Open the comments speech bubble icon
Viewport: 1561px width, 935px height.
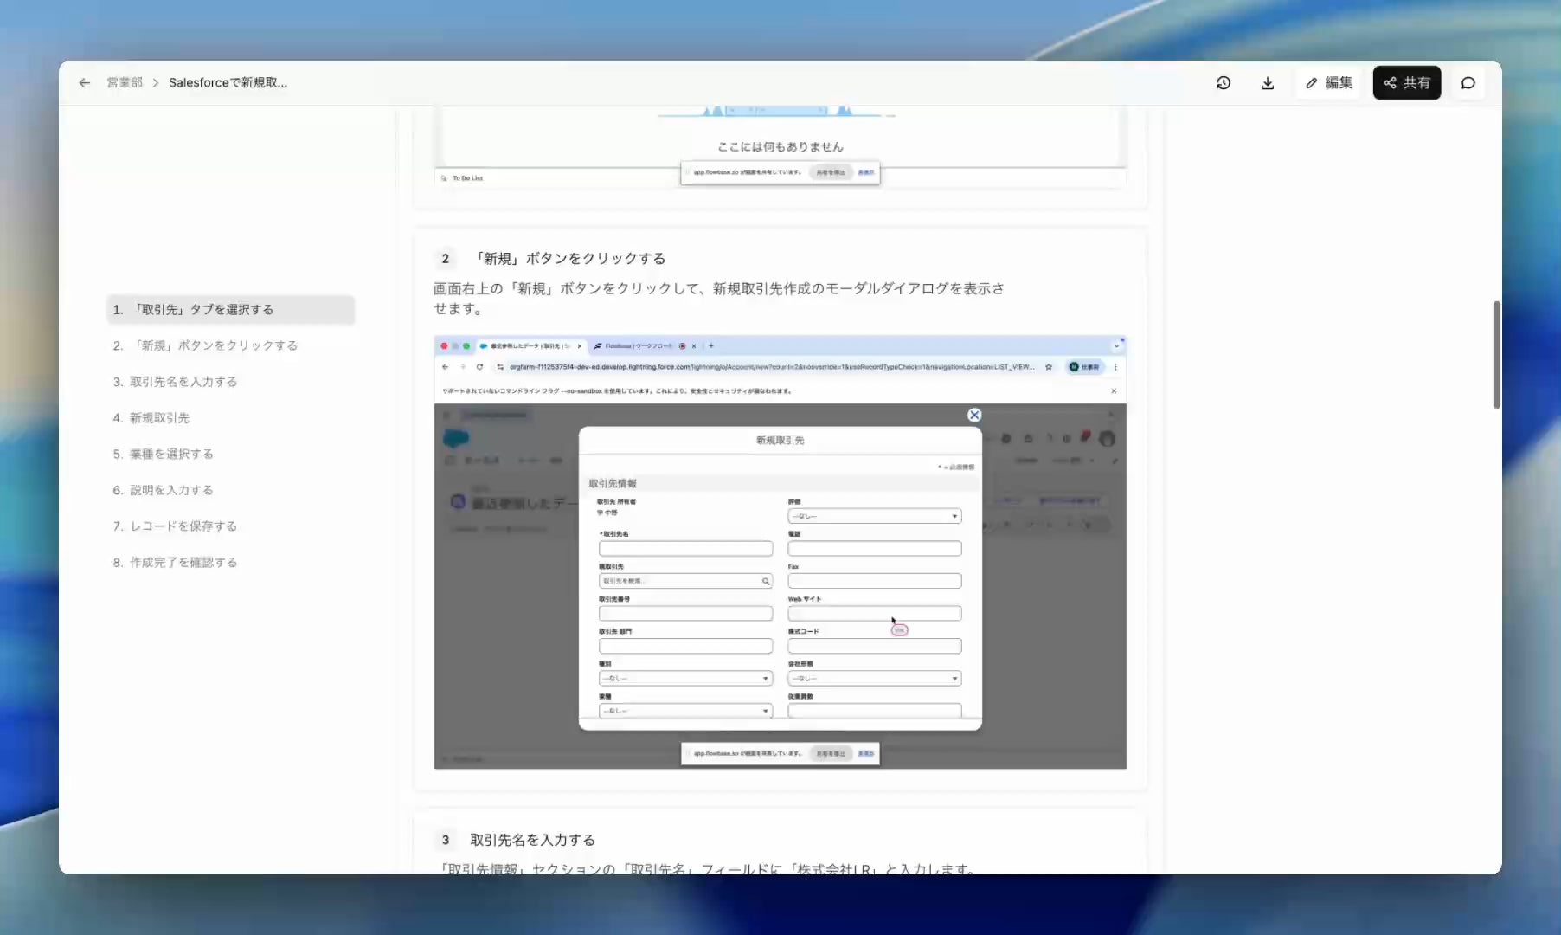click(1468, 83)
